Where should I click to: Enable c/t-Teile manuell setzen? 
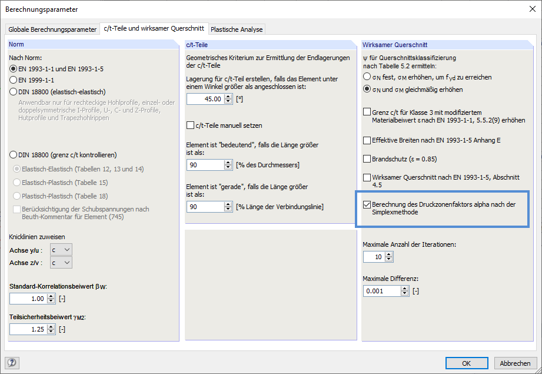[x=189, y=124]
